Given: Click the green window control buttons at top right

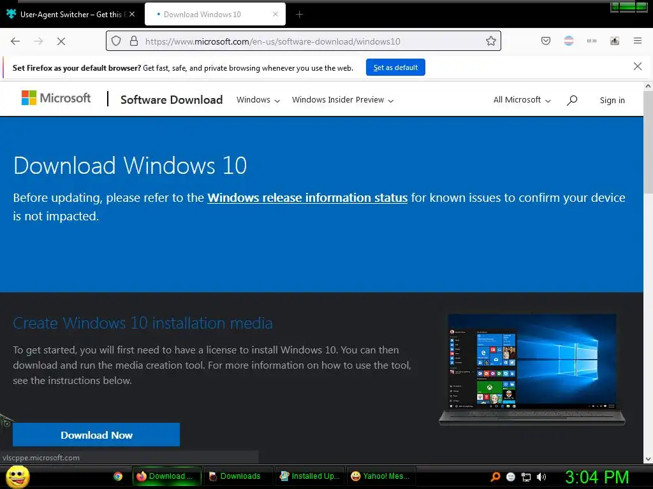Looking at the screenshot, I should click(629, 7).
